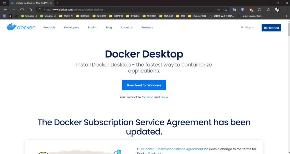Click the "Install Docker Desktop" tagline text
290x154 pixels.
[x=144, y=68]
